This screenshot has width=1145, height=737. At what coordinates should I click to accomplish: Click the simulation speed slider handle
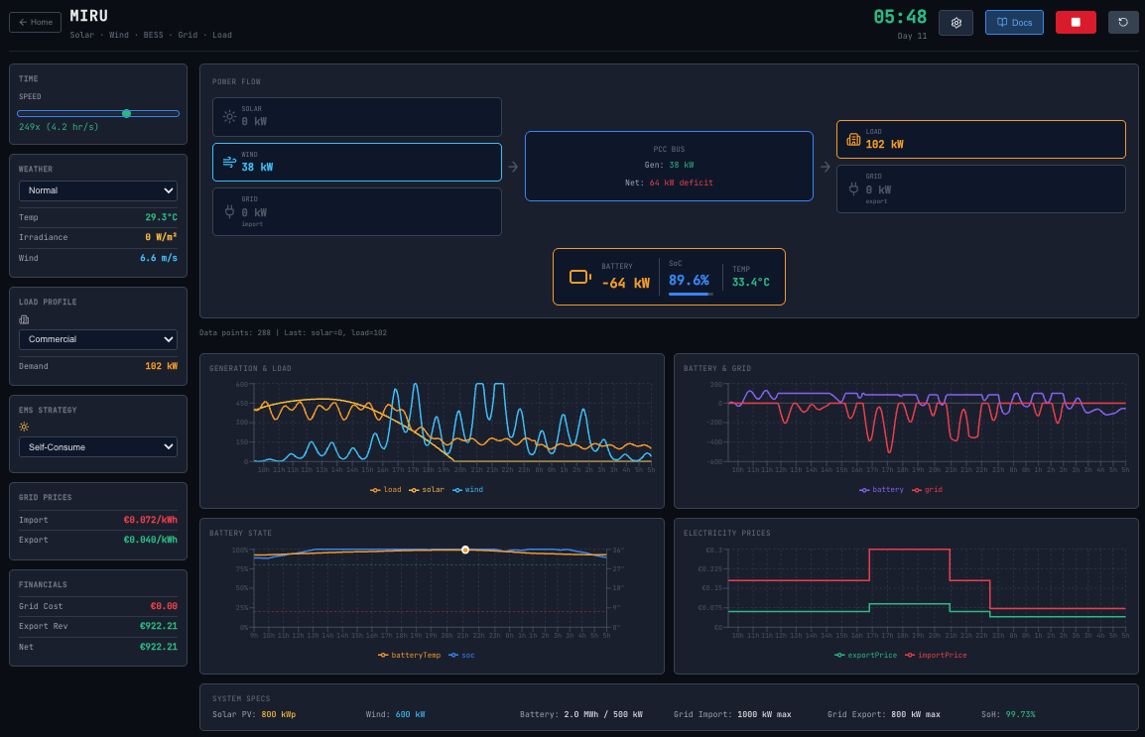[x=126, y=113]
